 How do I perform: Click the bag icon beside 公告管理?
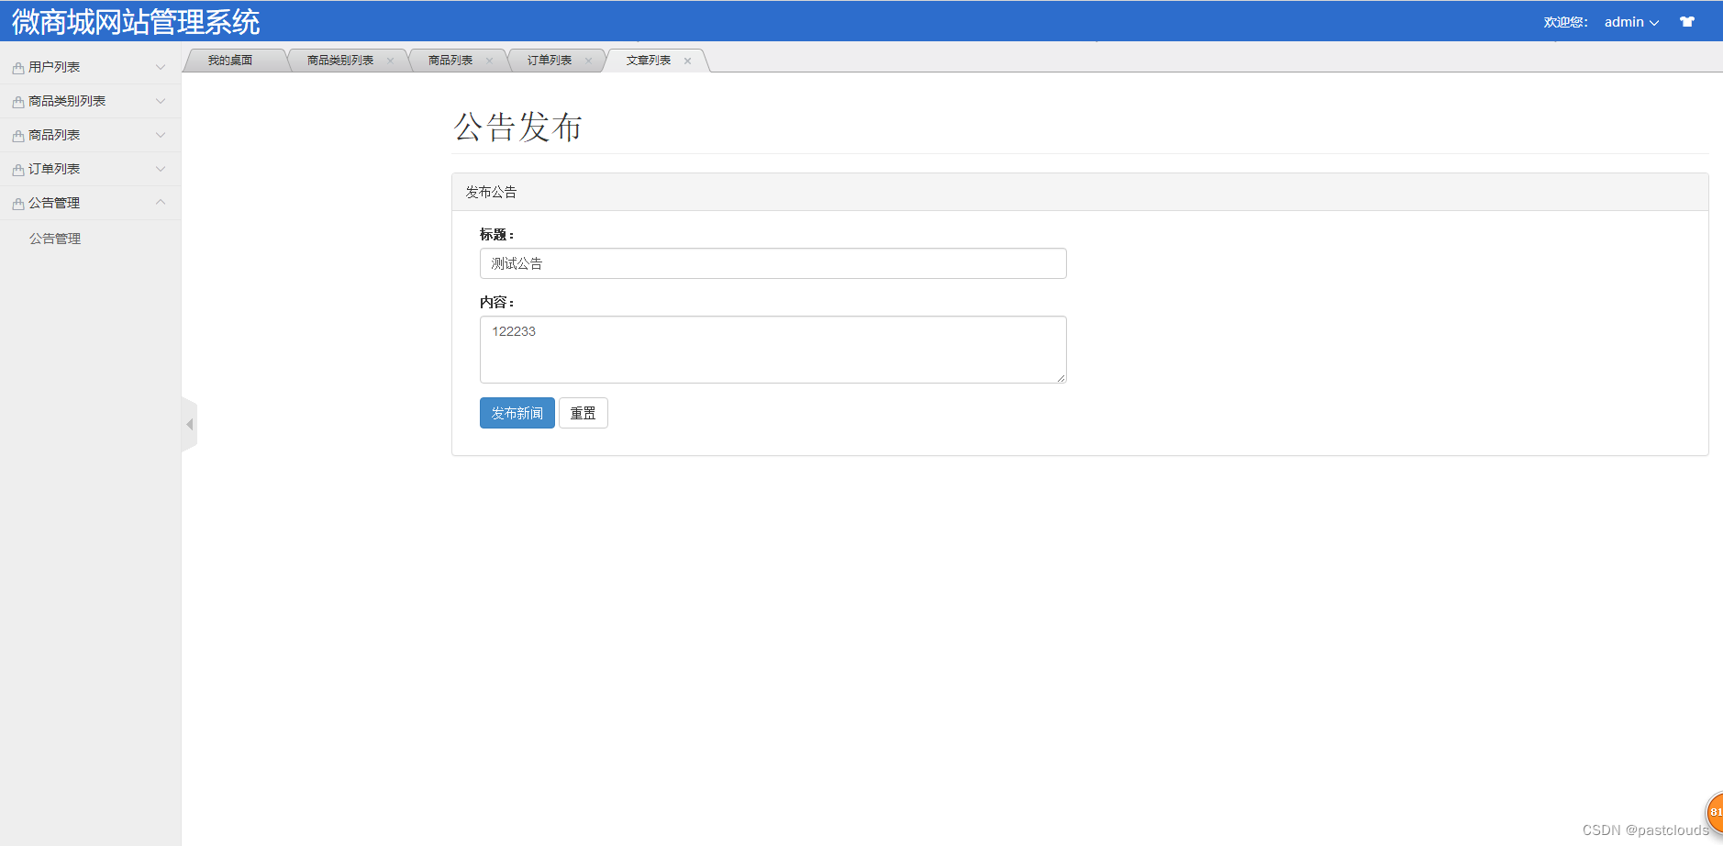(x=17, y=203)
